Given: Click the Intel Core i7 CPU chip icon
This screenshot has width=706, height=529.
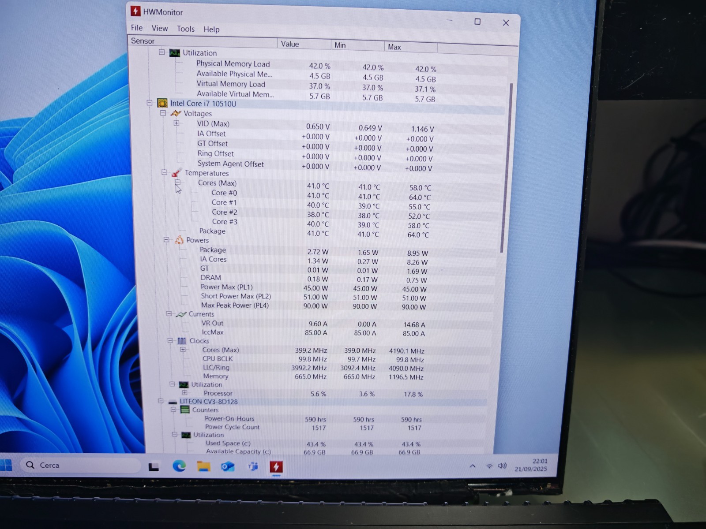Looking at the screenshot, I should pos(162,103).
